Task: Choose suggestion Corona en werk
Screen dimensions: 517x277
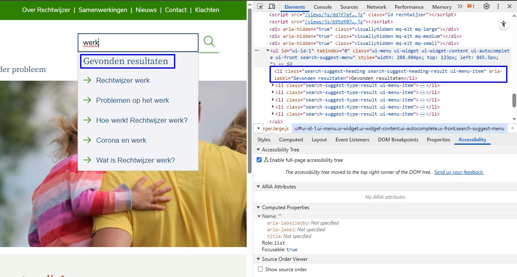Action: pyautogui.click(x=138, y=140)
